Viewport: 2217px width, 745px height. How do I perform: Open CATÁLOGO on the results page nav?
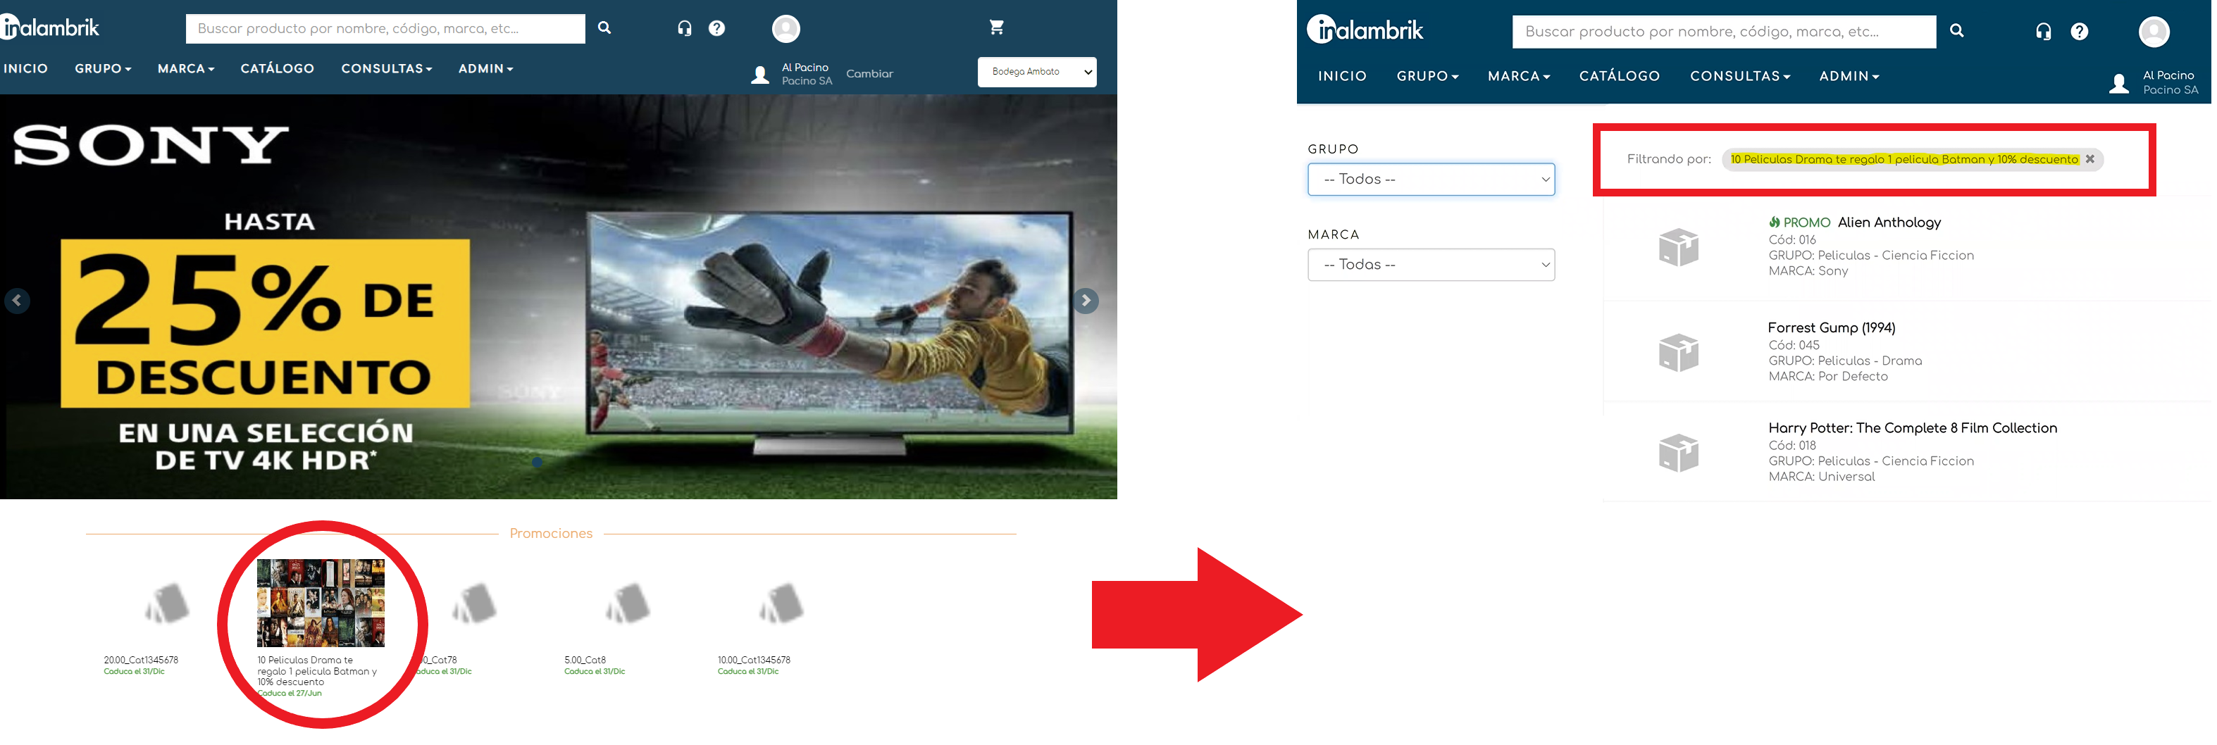(1619, 77)
